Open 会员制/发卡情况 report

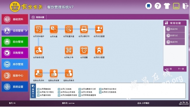(x=45, y=92)
